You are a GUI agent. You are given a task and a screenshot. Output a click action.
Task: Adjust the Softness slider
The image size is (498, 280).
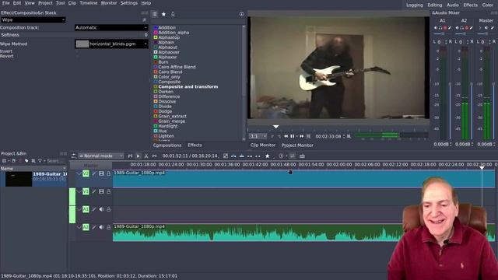point(74,35)
